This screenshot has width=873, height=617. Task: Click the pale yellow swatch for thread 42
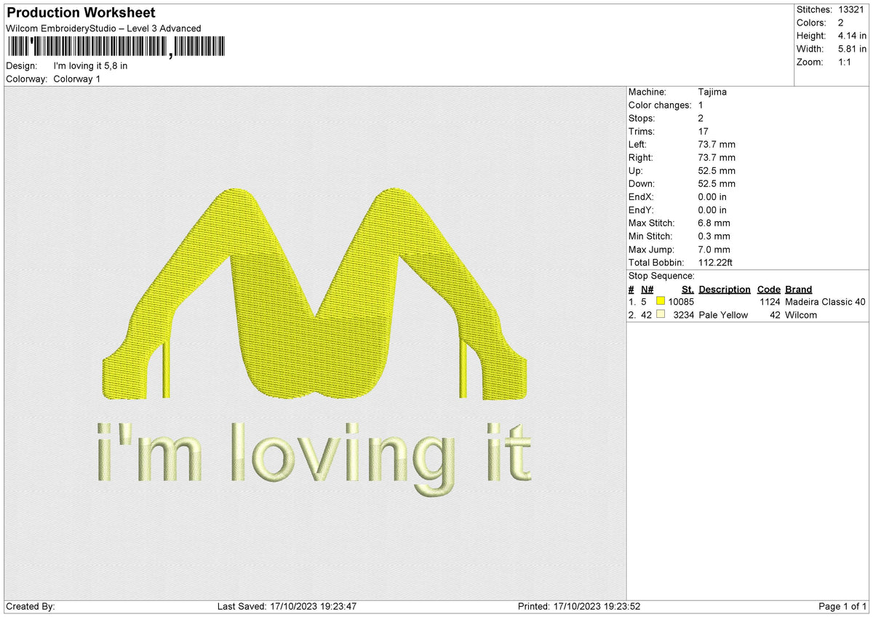[x=661, y=315]
